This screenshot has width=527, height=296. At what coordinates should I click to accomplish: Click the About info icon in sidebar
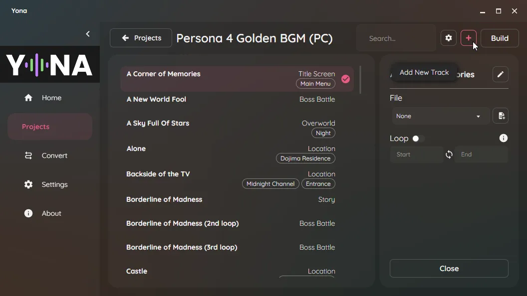click(x=28, y=213)
